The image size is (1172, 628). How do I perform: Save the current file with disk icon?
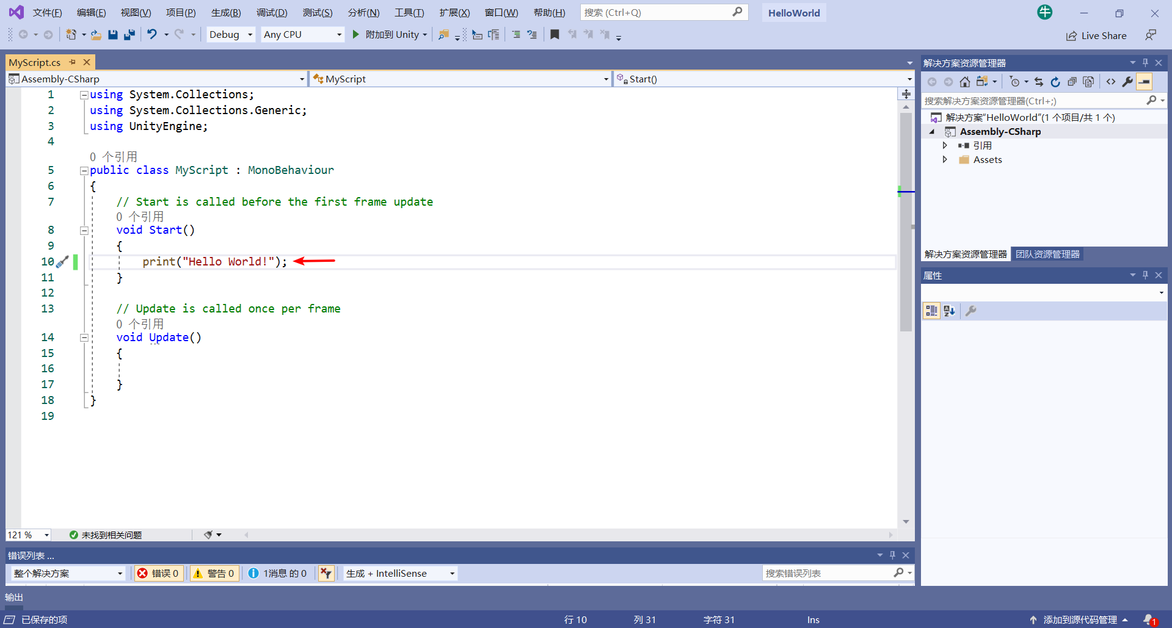coord(113,35)
